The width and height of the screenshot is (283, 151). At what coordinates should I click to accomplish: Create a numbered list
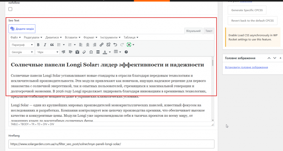click(70, 45)
